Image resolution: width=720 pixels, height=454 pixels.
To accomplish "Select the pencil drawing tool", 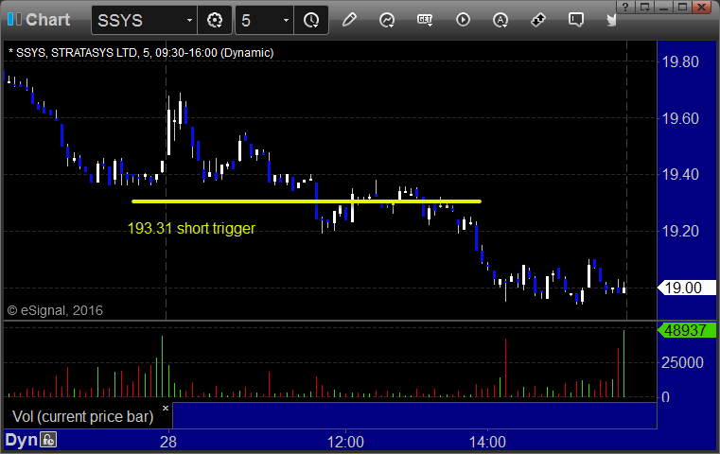I will [349, 20].
